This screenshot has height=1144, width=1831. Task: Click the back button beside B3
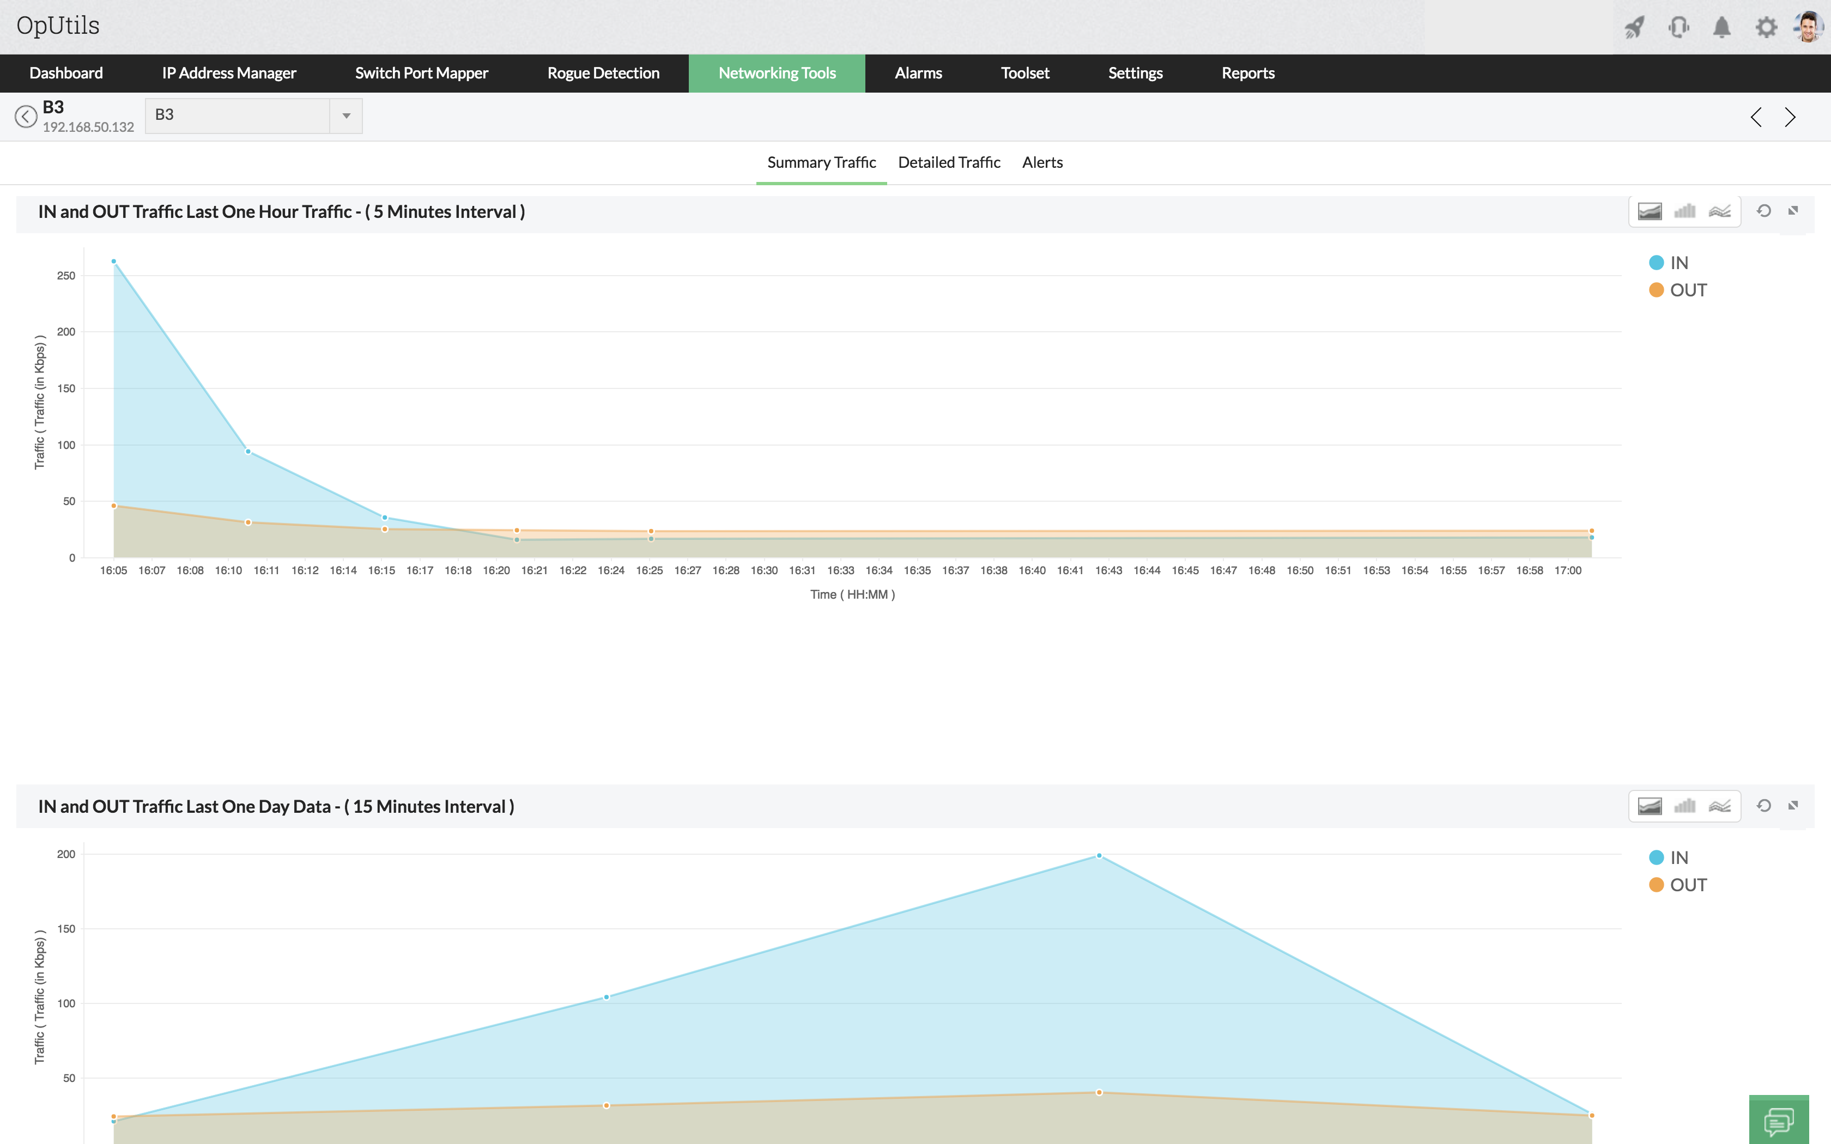point(26,117)
